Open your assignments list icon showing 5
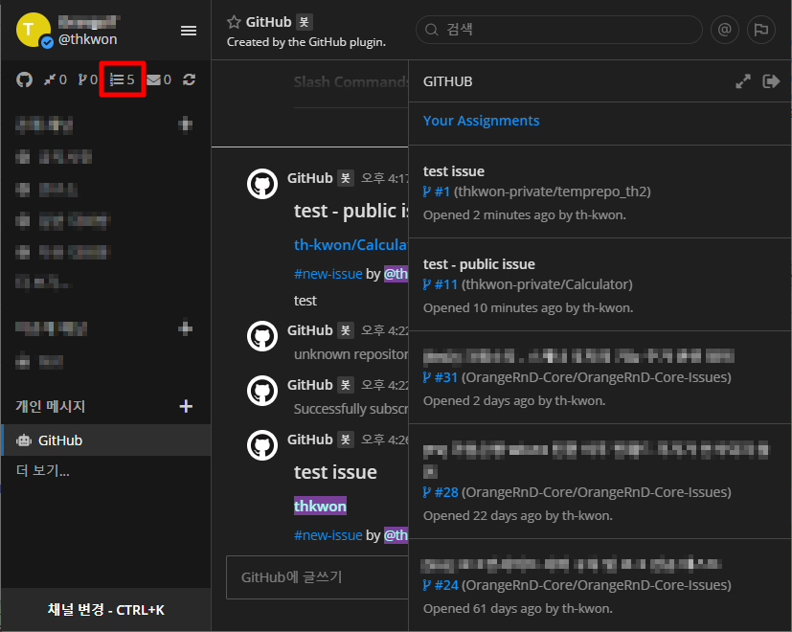This screenshot has height=632, width=792. click(123, 79)
